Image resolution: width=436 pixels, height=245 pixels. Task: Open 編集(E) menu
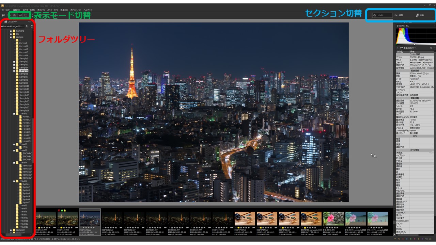point(16,10)
